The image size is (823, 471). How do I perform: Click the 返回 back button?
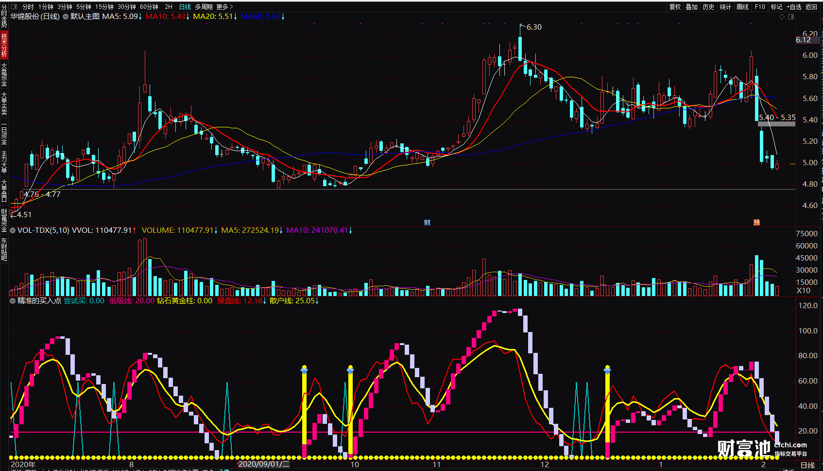coord(811,7)
